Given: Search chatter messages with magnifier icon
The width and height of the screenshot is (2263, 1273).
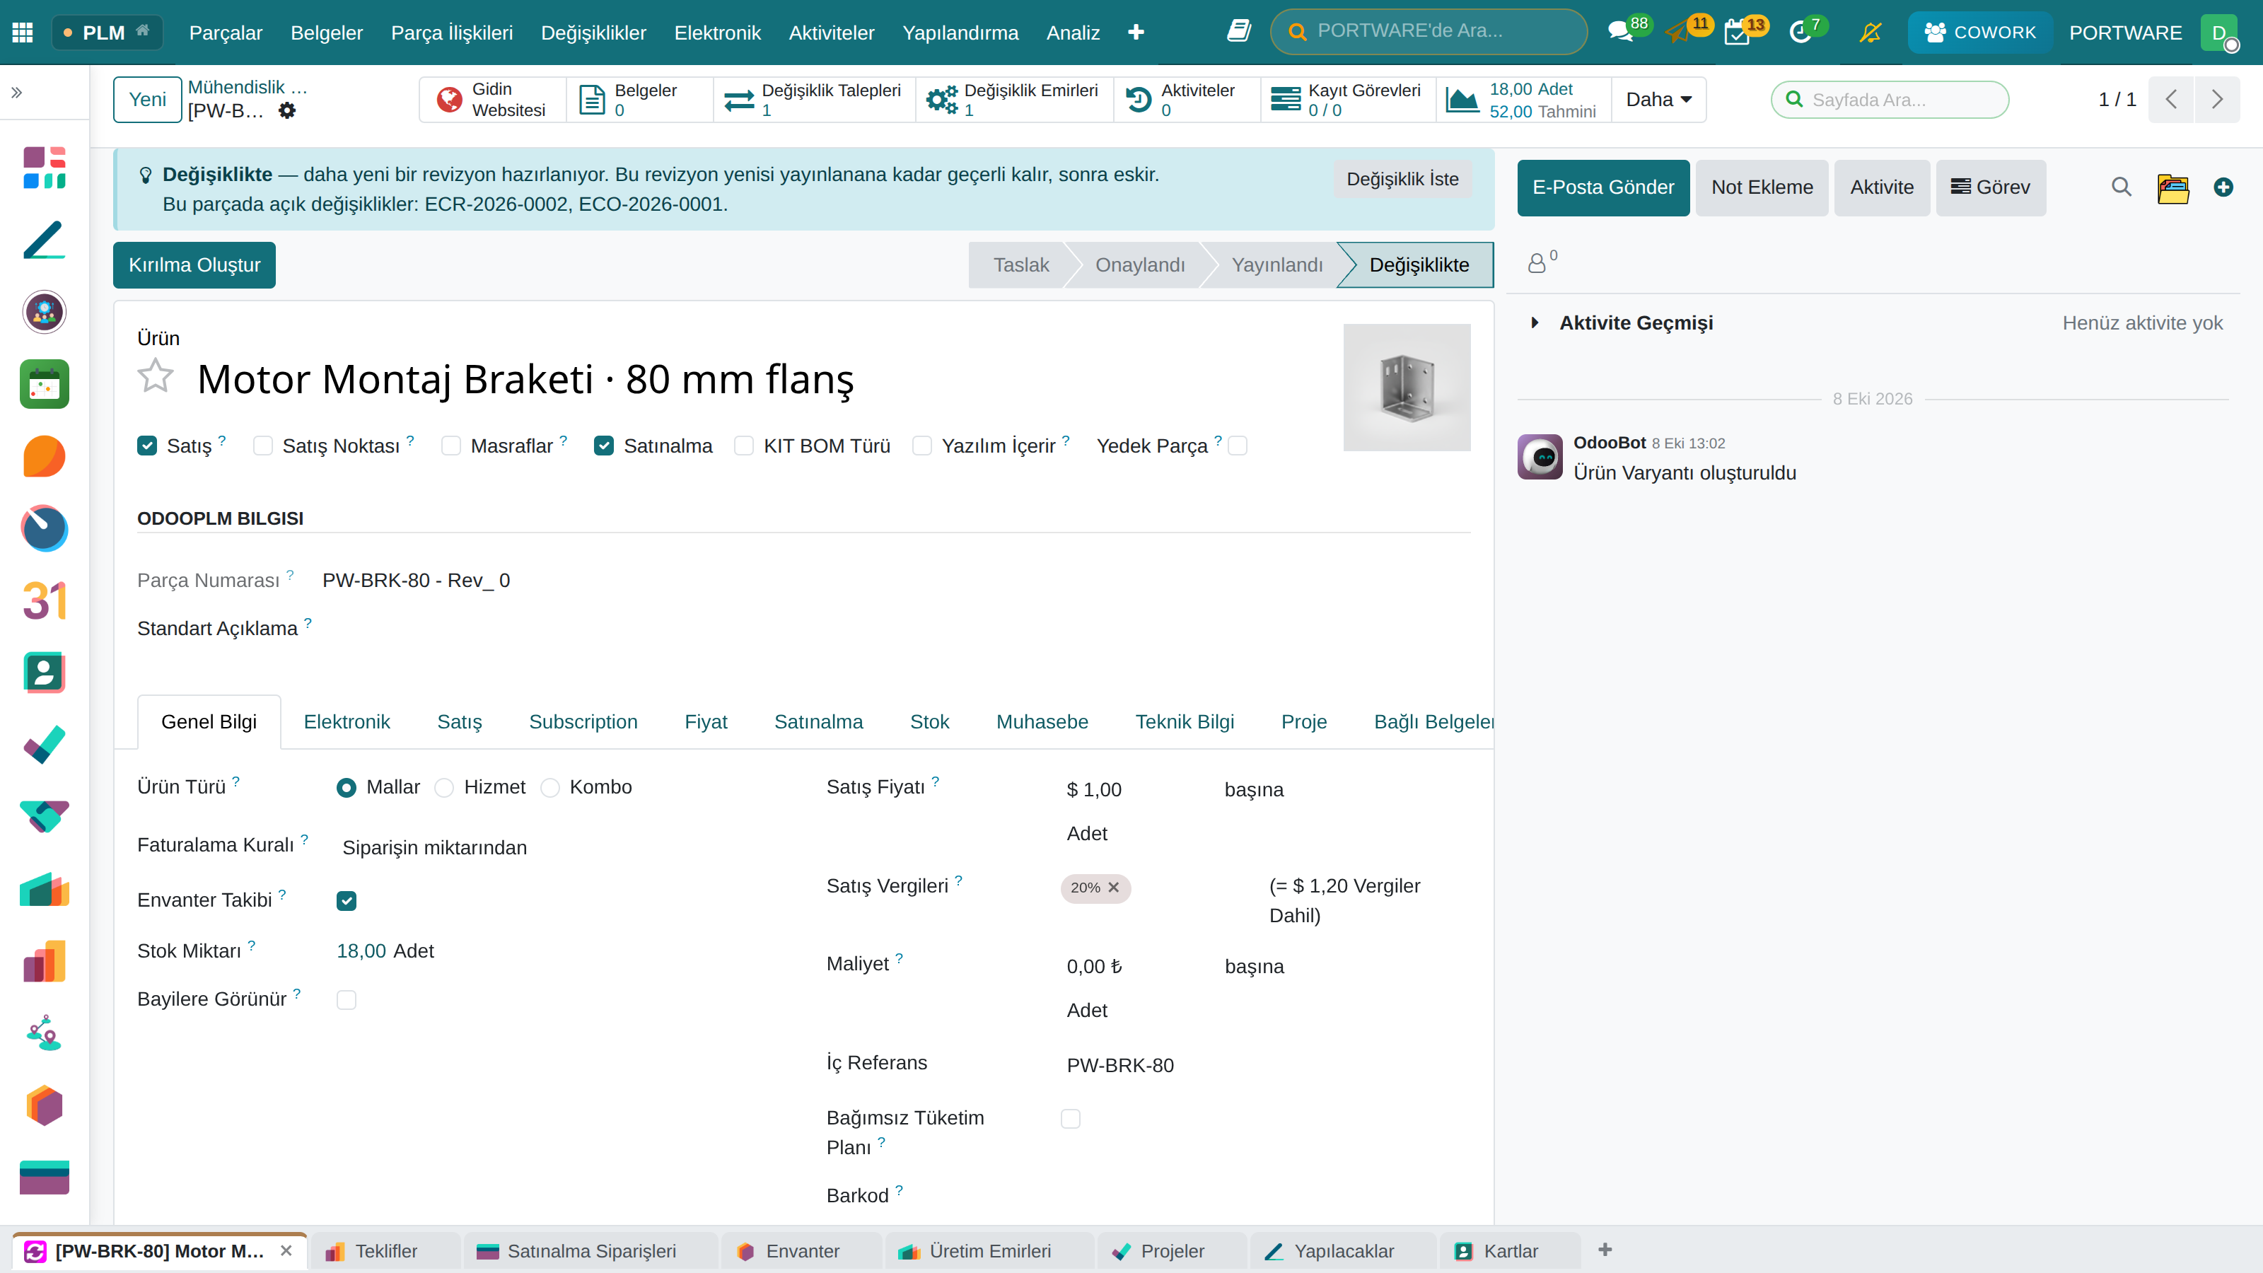Looking at the screenshot, I should click(x=2121, y=187).
